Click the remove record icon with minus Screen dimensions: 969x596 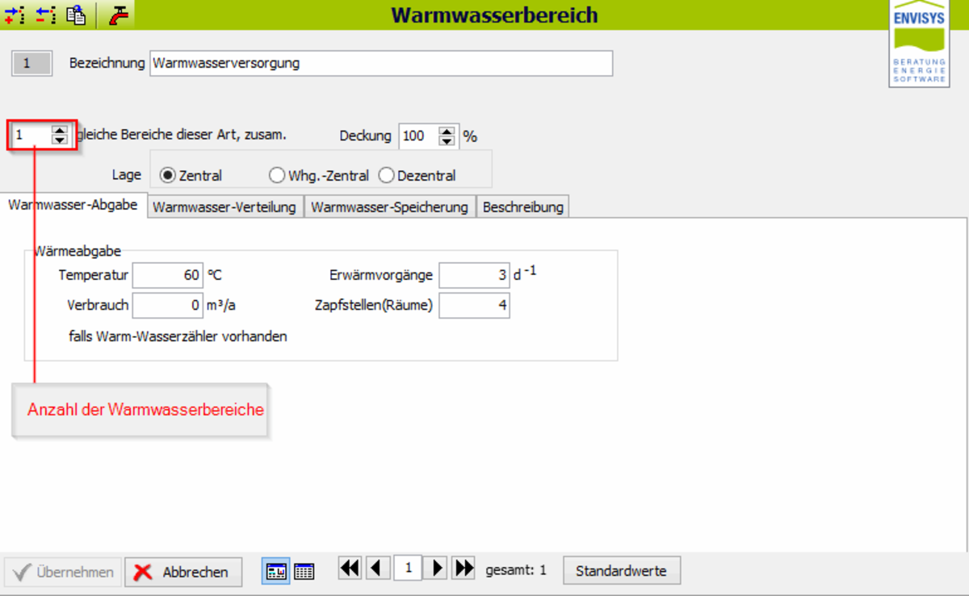pyautogui.click(x=46, y=15)
